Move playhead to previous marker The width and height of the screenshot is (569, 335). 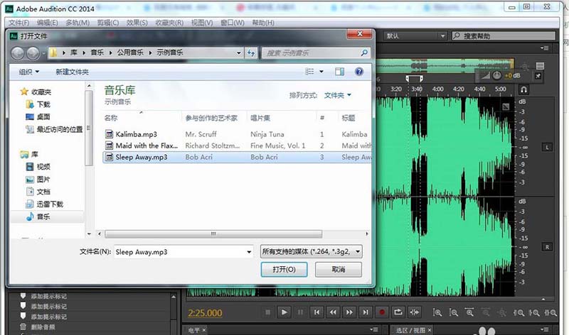tap(317, 312)
